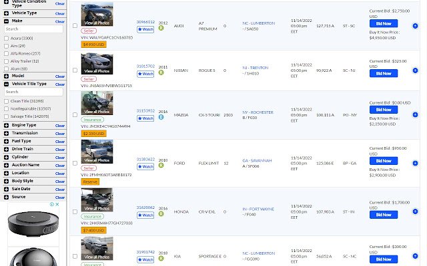Click the green R badge on the Nissan row
Viewport: 427px width, 266px height.
(x=161, y=72)
